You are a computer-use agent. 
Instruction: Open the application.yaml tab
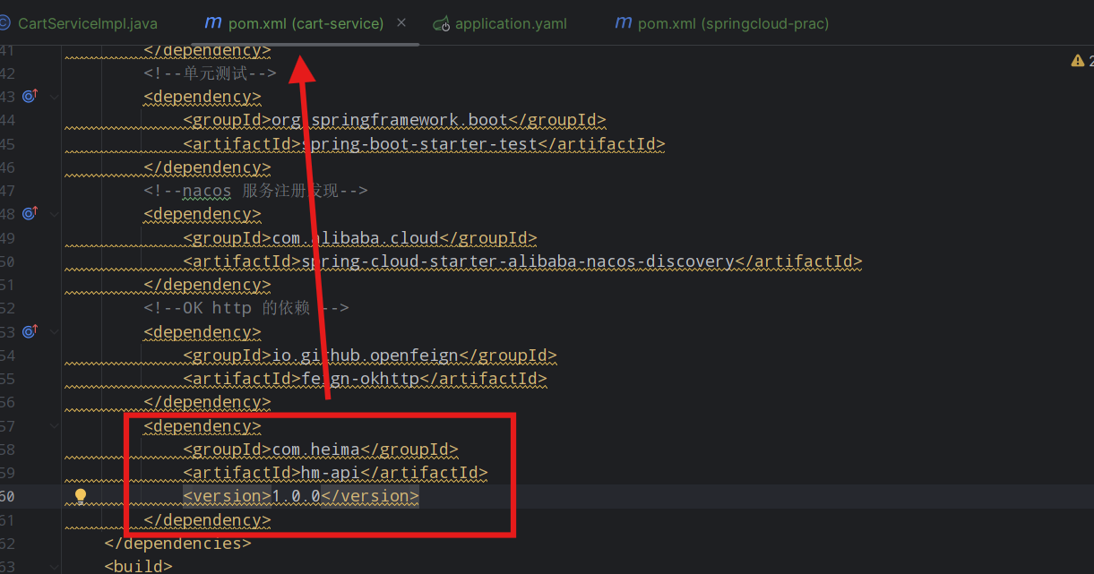pyautogui.click(x=511, y=23)
